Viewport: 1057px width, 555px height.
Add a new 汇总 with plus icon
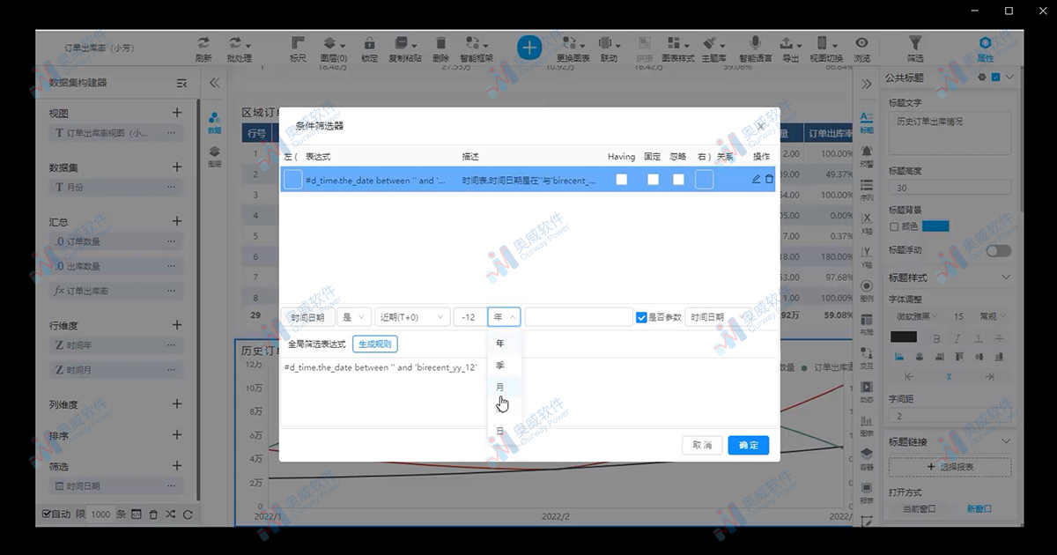coord(177,221)
